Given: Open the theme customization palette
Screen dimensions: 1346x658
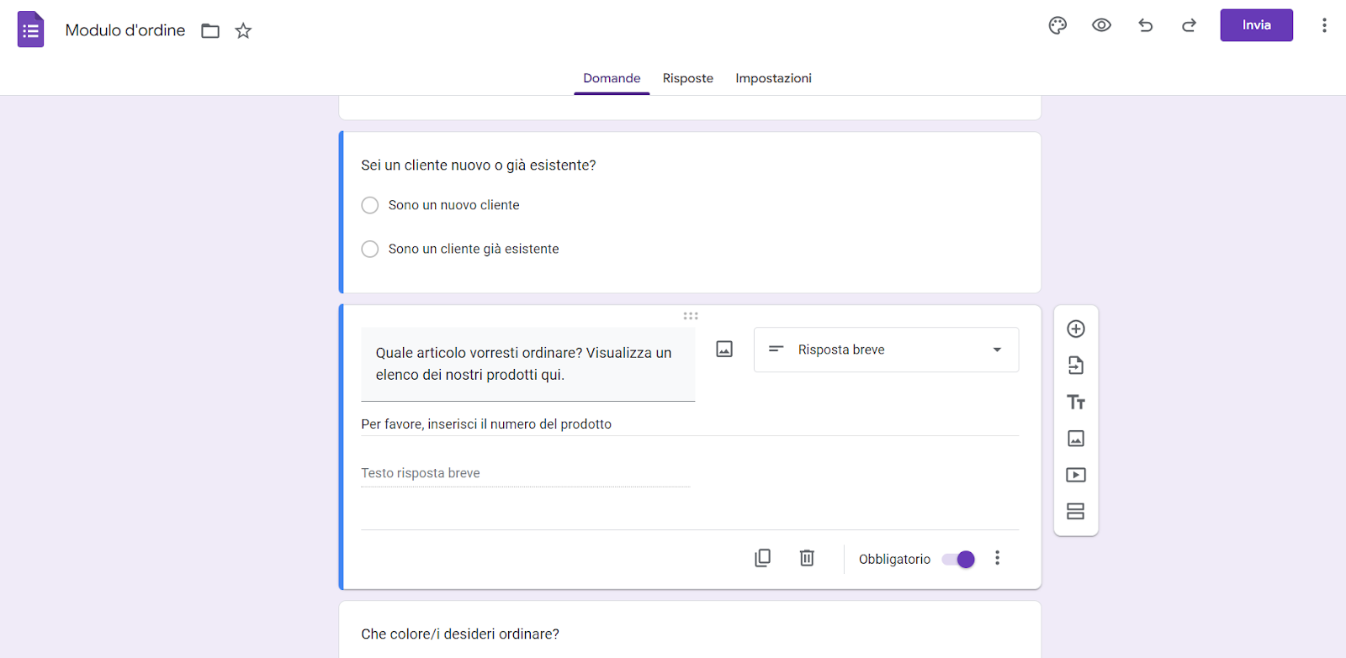Looking at the screenshot, I should 1057,25.
